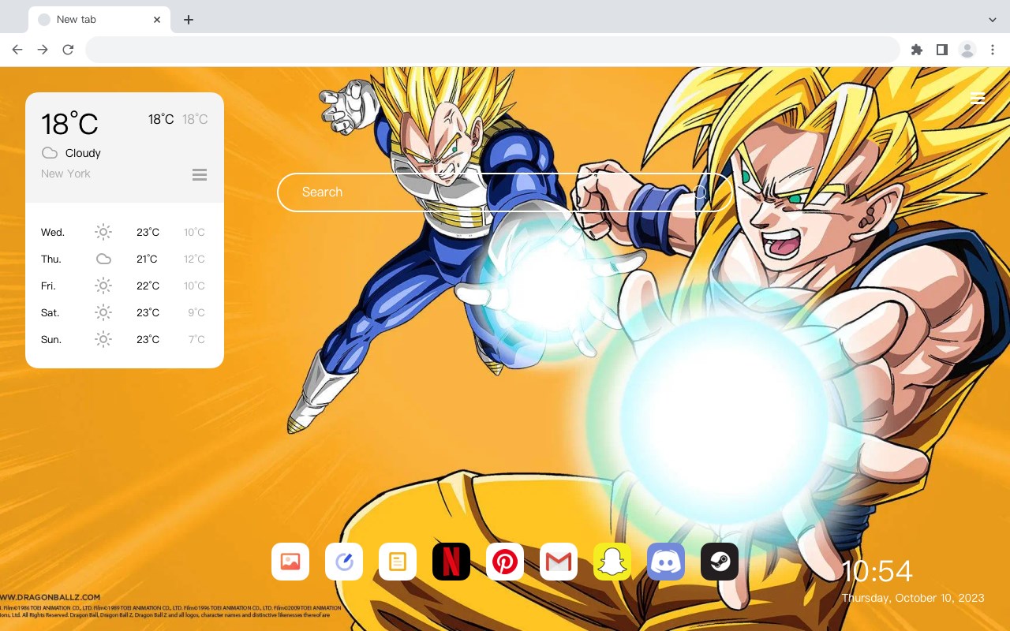The image size is (1010, 631).
Task: Click the browser address bar
Action: tap(492, 50)
